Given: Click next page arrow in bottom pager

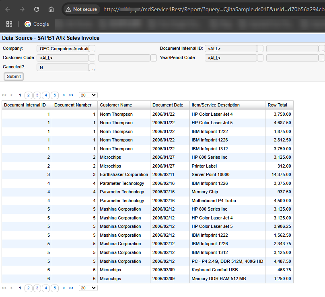Looking at the screenshot, I should coord(64,288).
